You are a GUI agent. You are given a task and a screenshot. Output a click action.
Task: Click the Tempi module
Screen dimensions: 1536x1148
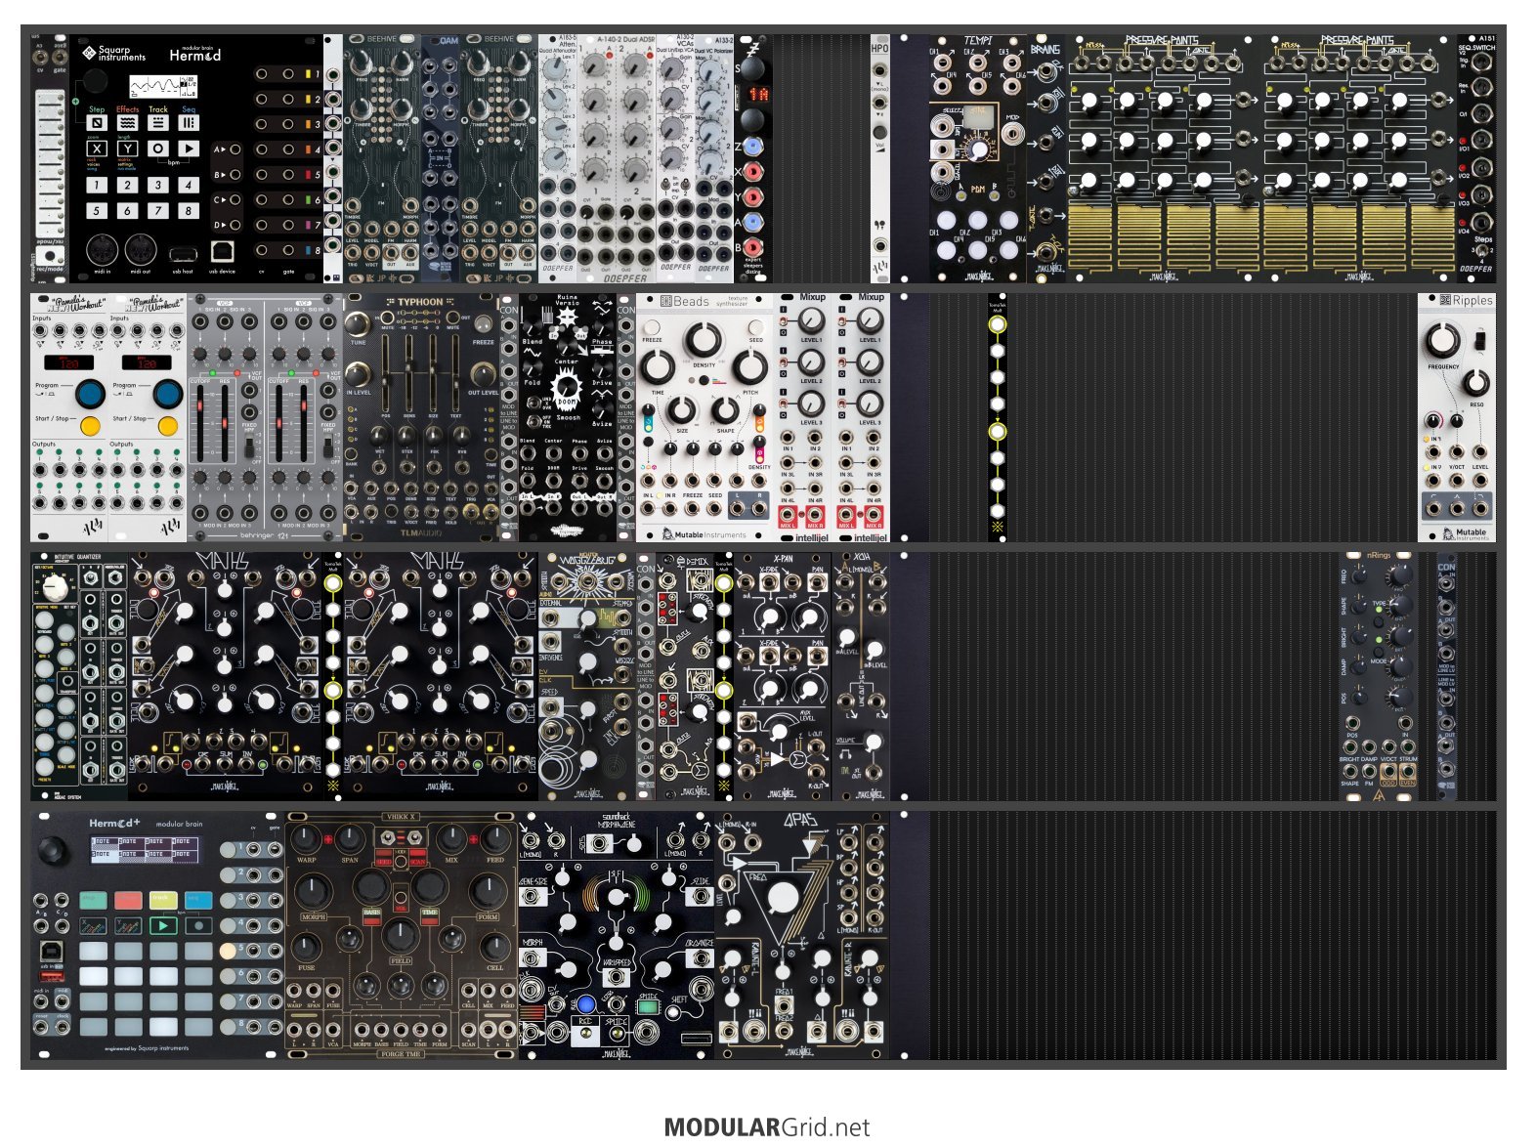[x=977, y=159]
